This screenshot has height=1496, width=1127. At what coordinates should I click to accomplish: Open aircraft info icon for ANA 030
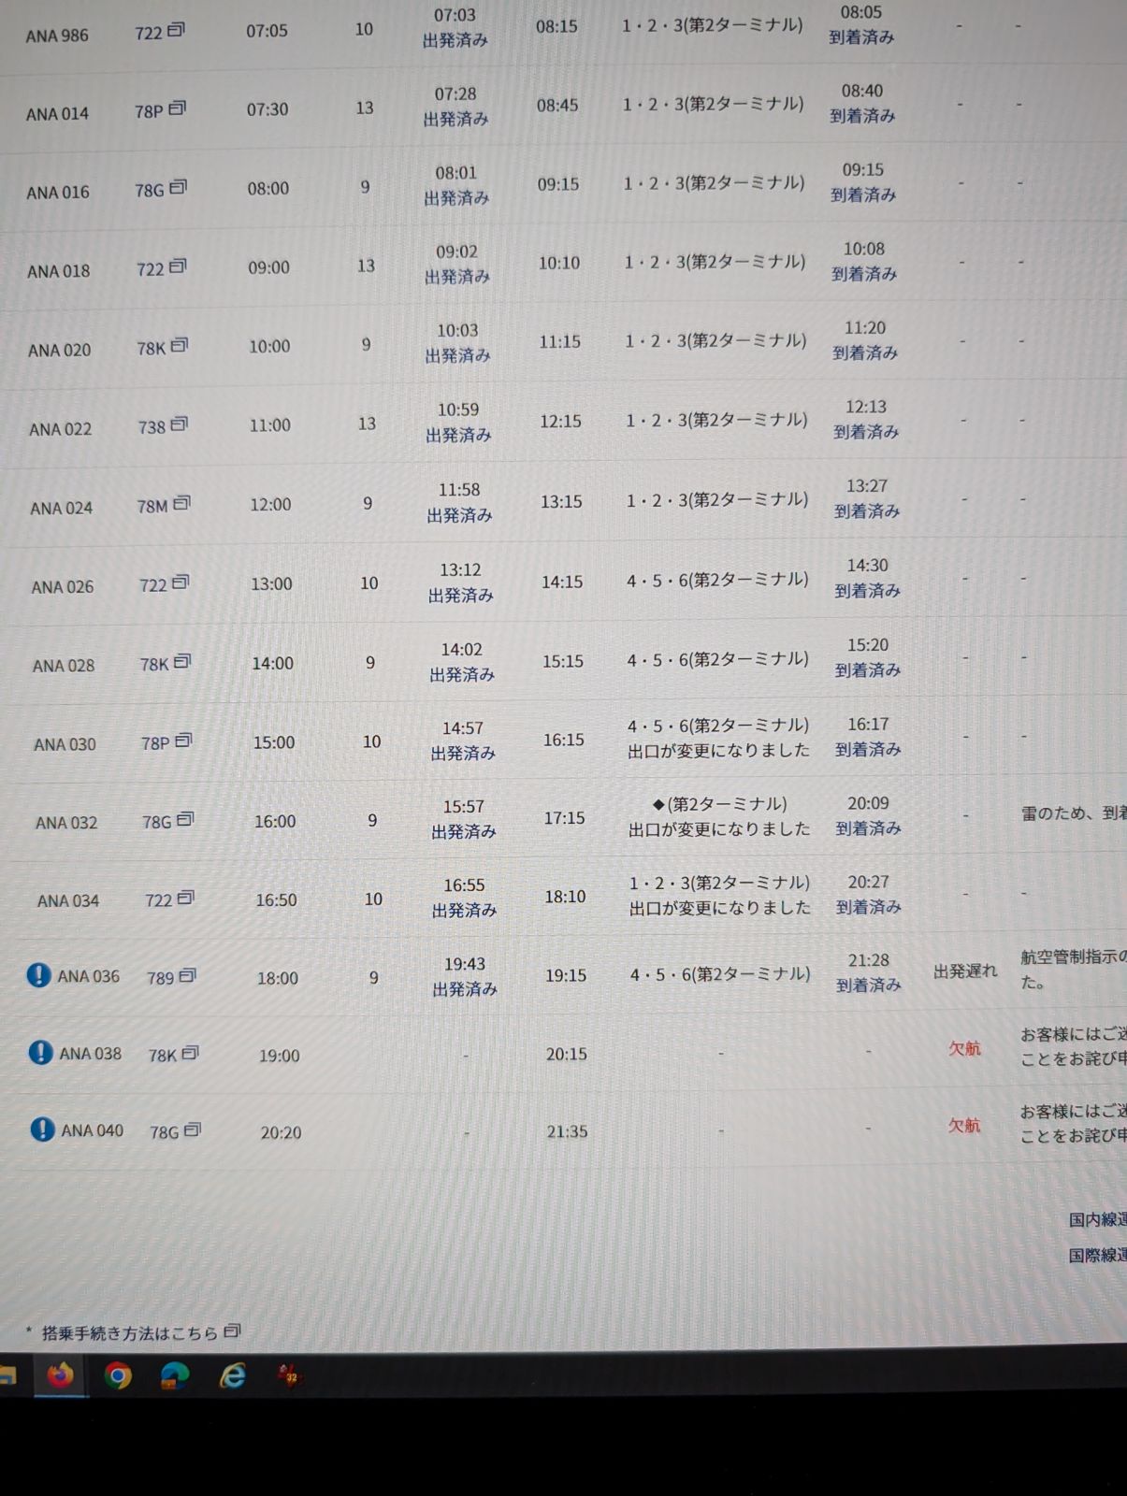[183, 741]
